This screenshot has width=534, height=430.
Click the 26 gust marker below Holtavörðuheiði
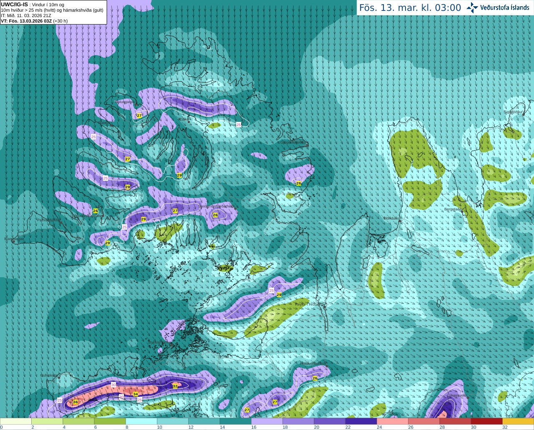[315, 378]
